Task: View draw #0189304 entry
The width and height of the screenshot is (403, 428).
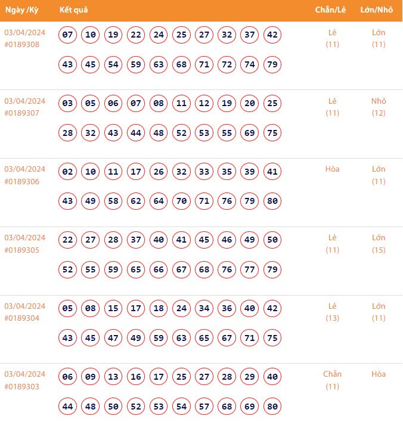Action: 22,318
